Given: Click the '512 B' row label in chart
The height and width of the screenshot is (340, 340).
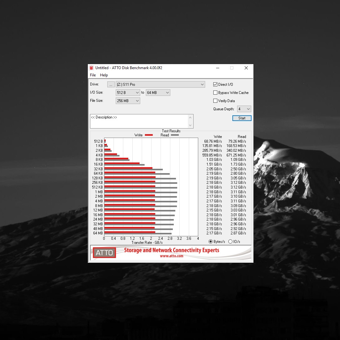Looking at the screenshot, I should pyautogui.click(x=98, y=141).
